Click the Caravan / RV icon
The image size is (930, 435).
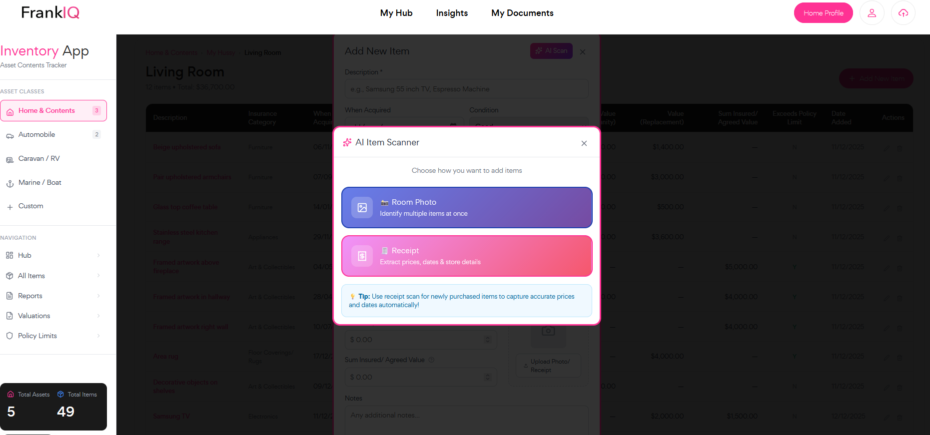pos(10,159)
